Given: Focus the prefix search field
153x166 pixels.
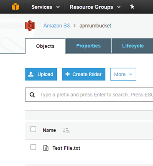Looking at the screenshot, I should coord(89,95).
